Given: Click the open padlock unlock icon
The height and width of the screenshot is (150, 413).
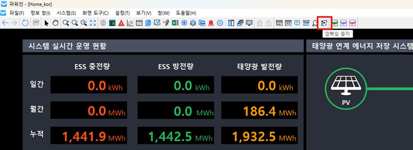Looking at the screenshot, I should tap(269, 23).
